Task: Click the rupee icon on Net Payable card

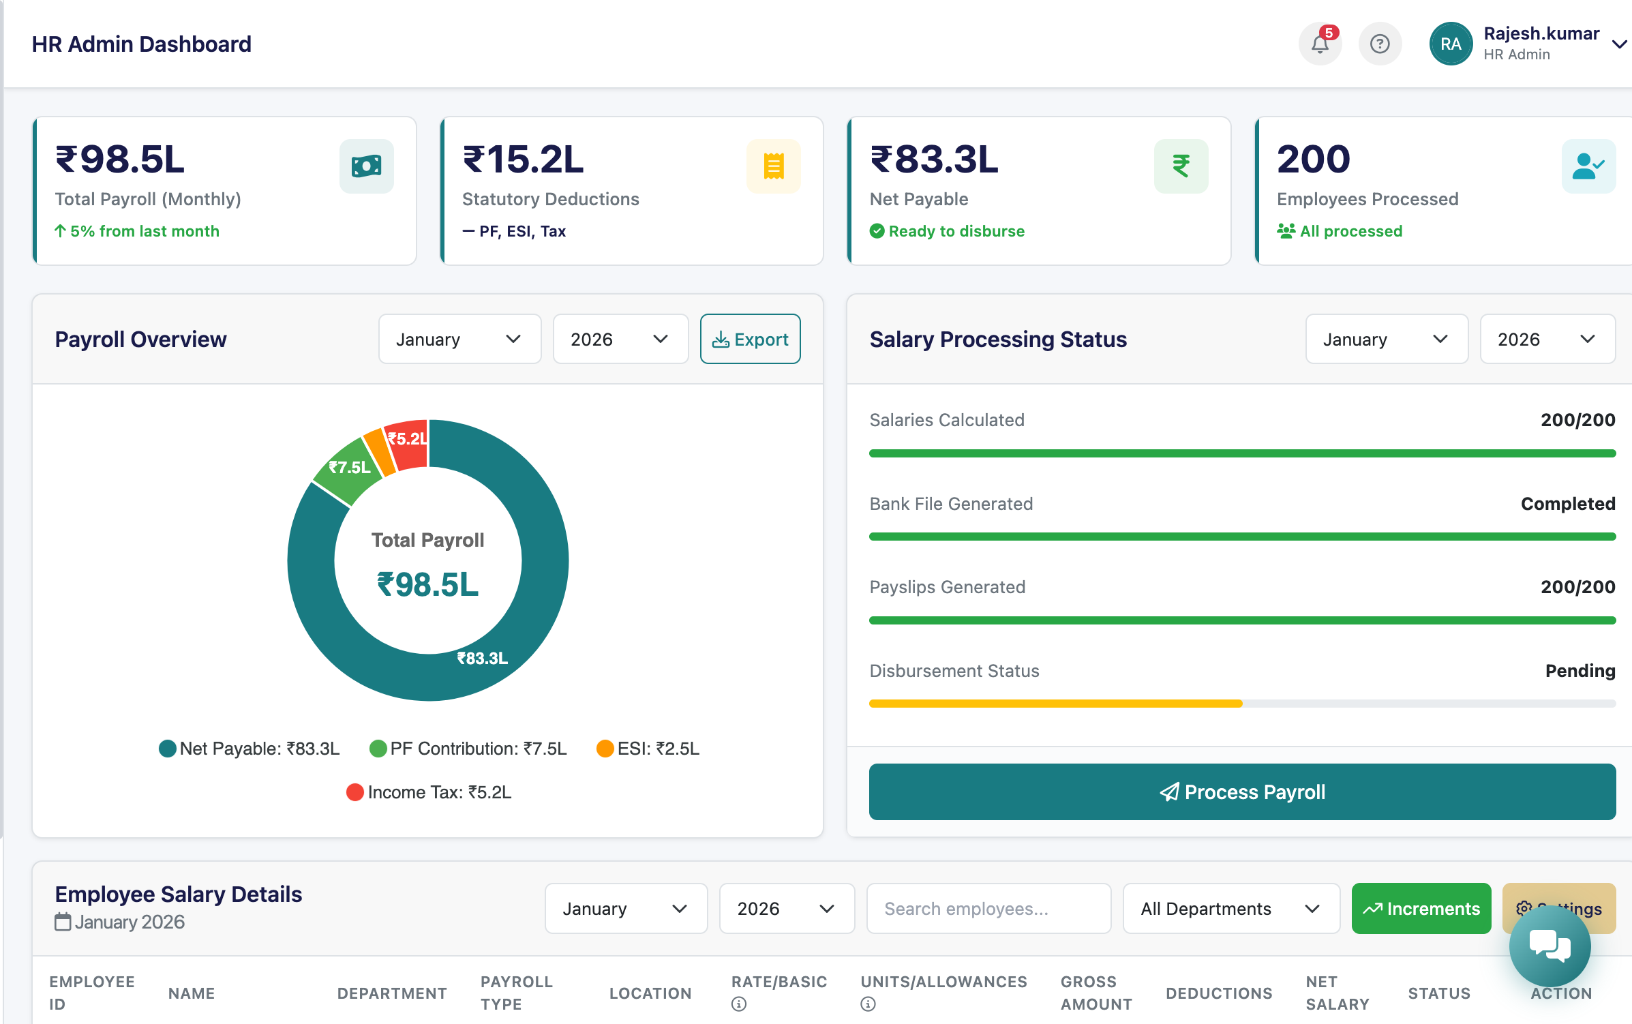Action: [1181, 166]
